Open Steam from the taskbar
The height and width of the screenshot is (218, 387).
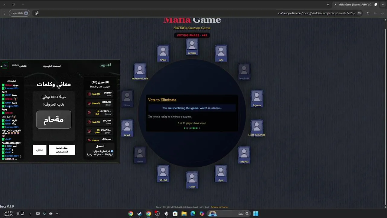pos(139,213)
